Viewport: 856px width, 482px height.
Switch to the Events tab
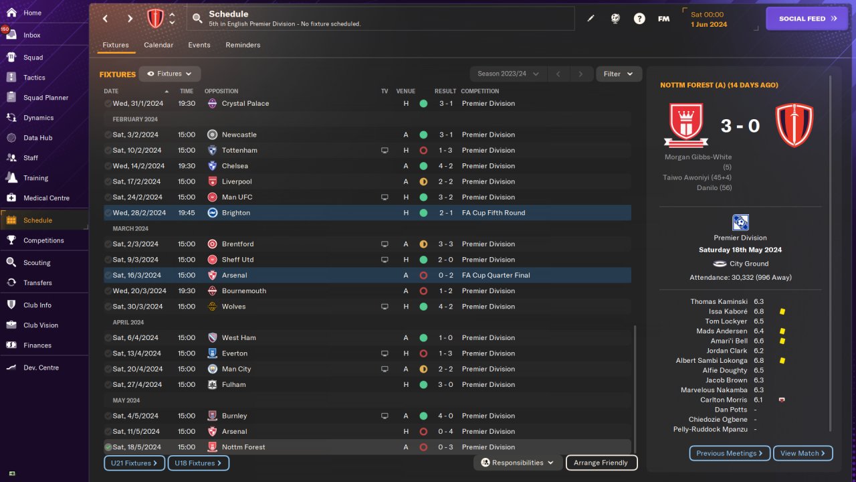click(199, 45)
